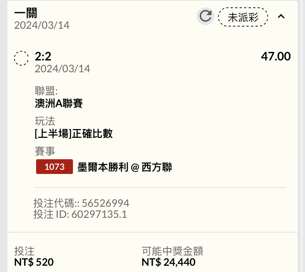The image size is (305, 272).
Task: Click the 可能中獎金額 label
Action: [172, 251]
